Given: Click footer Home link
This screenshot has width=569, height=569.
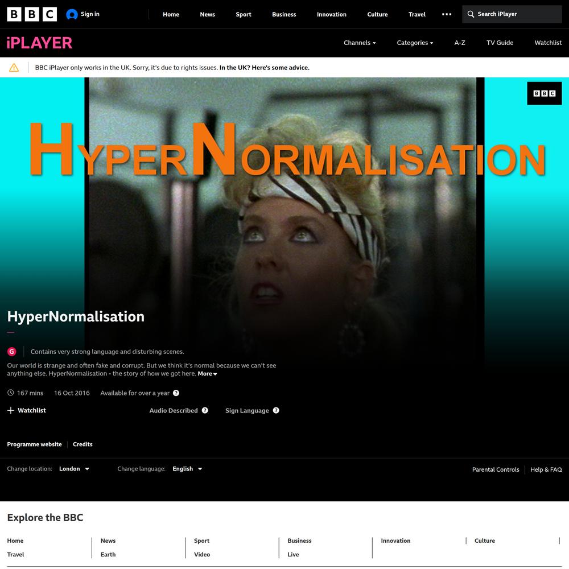Looking at the screenshot, I should [15, 541].
